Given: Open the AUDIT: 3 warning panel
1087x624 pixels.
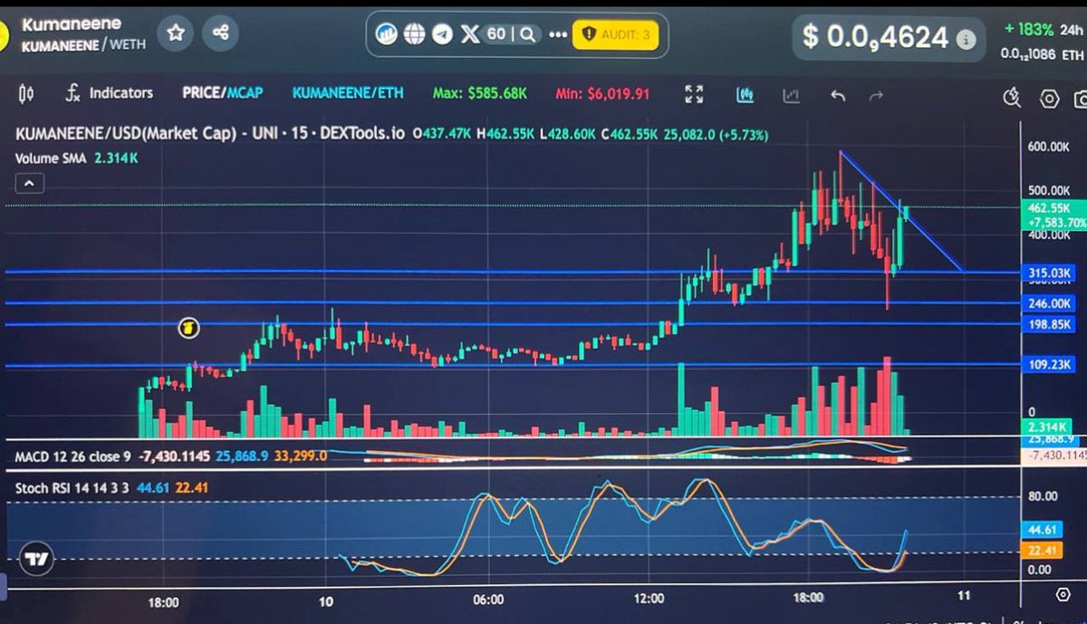Looking at the screenshot, I should point(617,34).
